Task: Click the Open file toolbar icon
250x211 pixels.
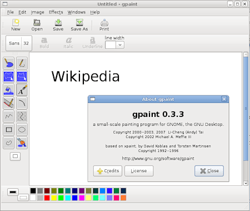Action: pyautogui.click(x=37, y=25)
